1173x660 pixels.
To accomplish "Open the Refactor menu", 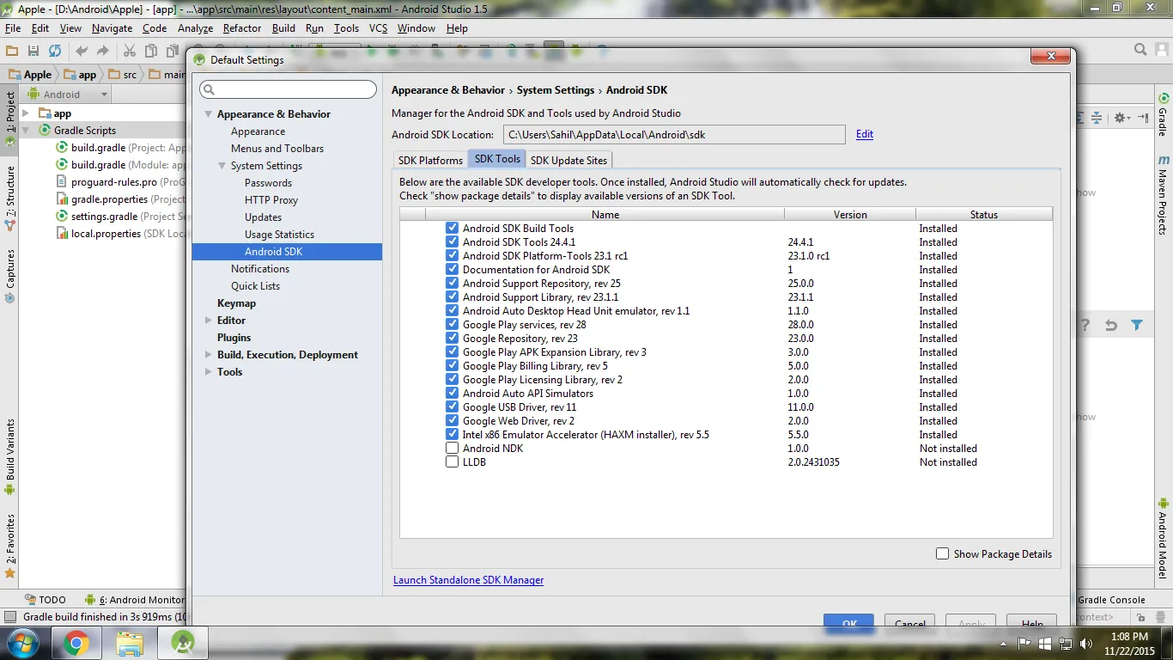I will pos(242,28).
